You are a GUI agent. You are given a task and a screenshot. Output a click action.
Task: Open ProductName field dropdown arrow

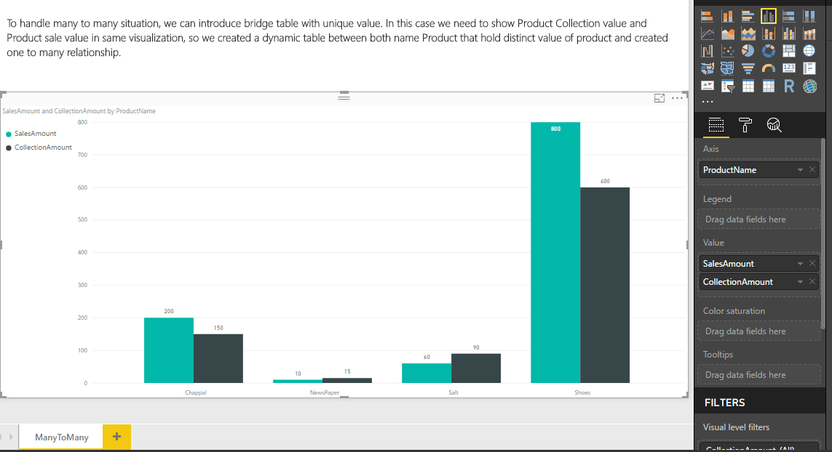(800, 170)
